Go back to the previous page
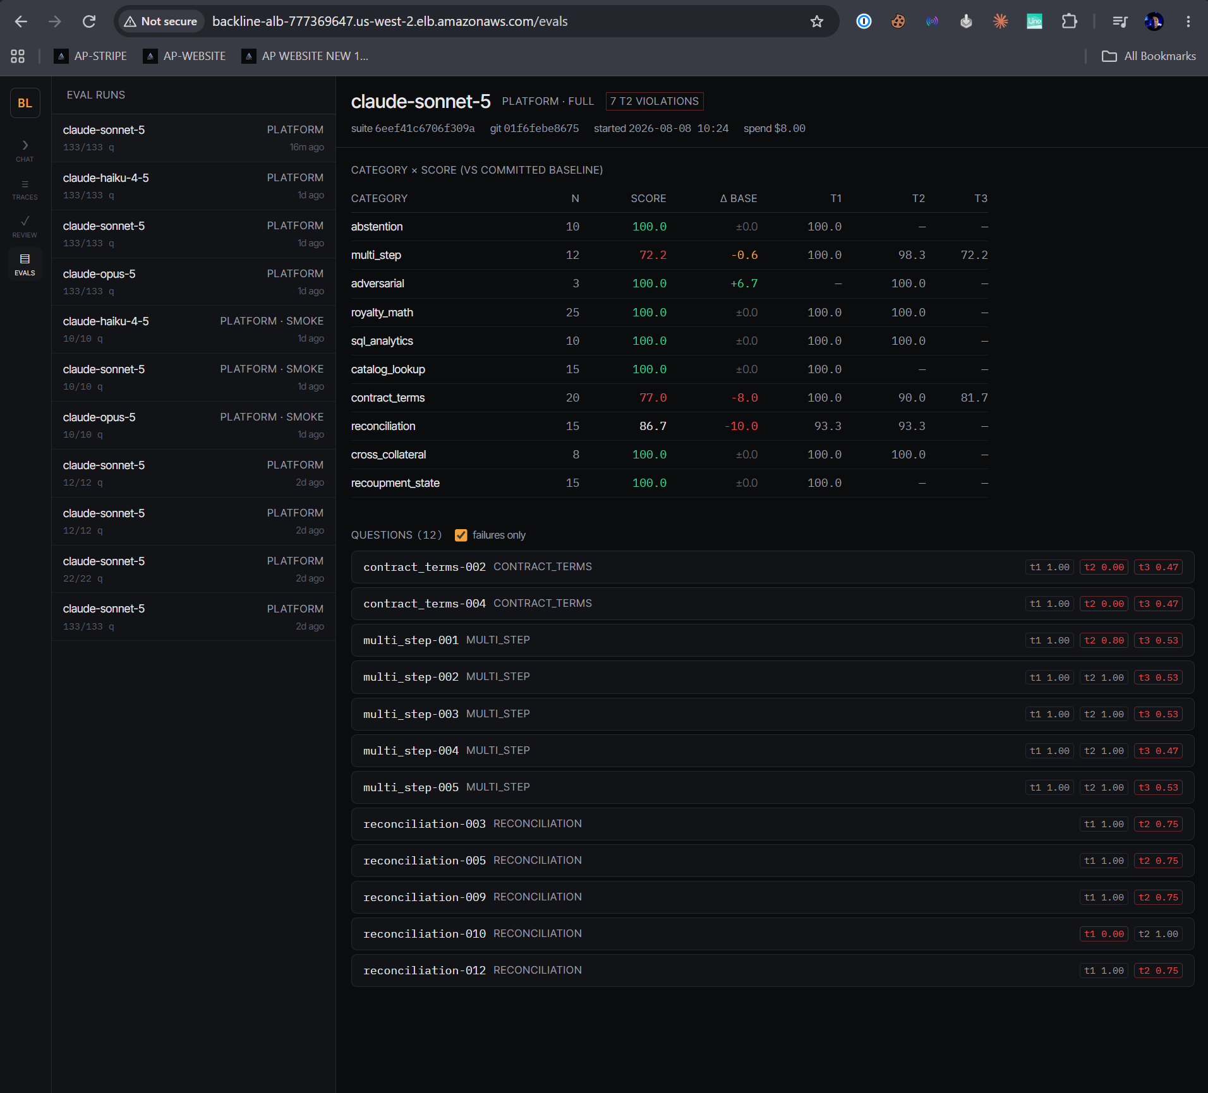 point(21,21)
